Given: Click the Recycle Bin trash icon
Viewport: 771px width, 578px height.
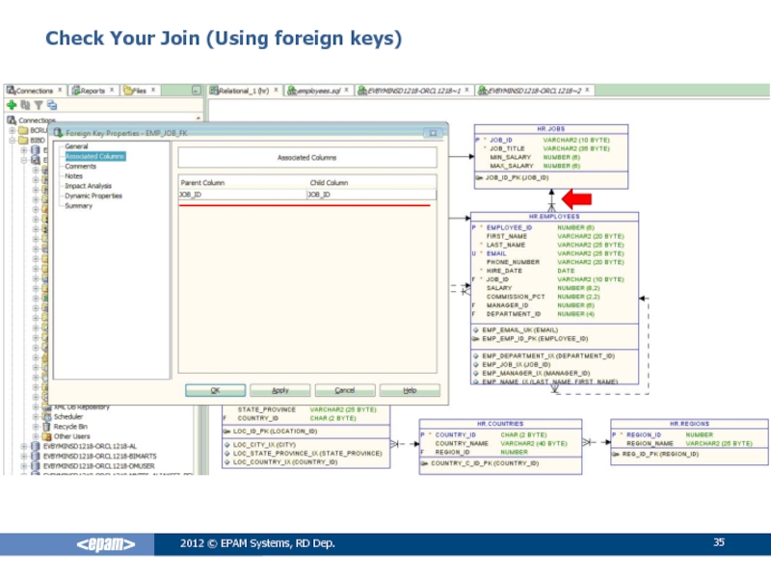Looking at the screenshot, I should (46, 426).
